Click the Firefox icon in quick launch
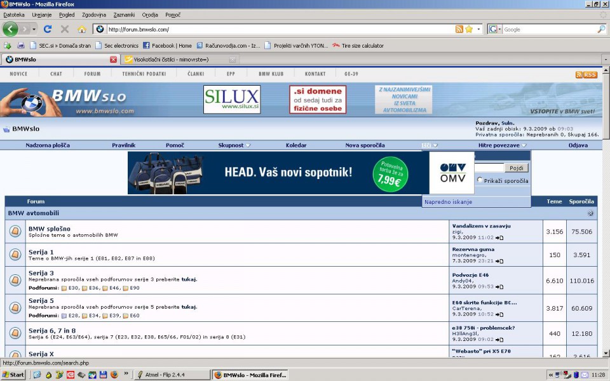The image size is (610, 381). click(x=114, y=375)
